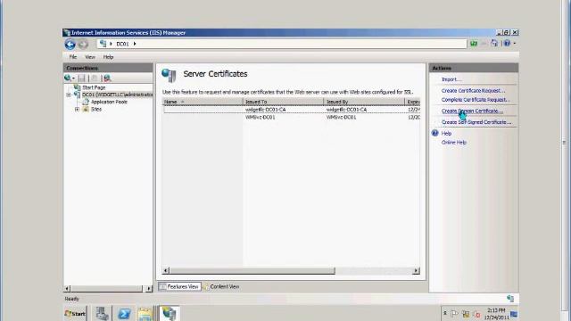
Task: Select the WMSvc-DC01 certificate row
Action: click(x=292, y=118)
